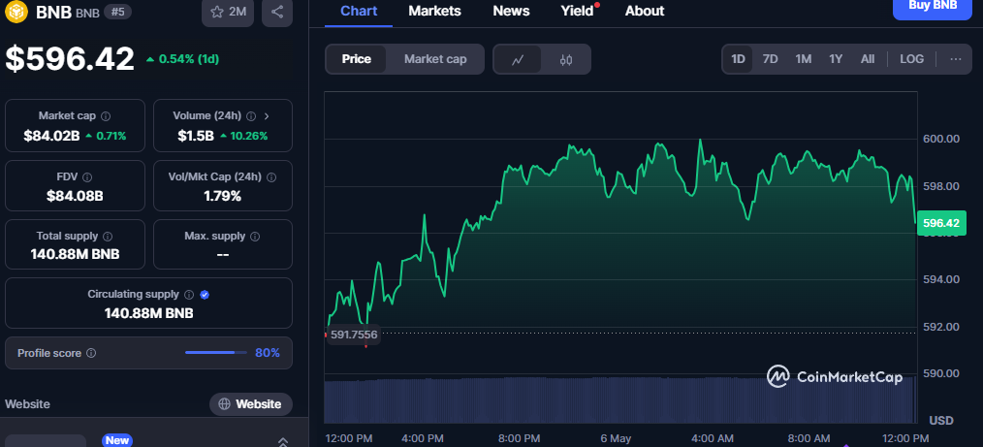983x447 pixels.
Task: Open Profile score info icon
Action: (x=91, y=353)
